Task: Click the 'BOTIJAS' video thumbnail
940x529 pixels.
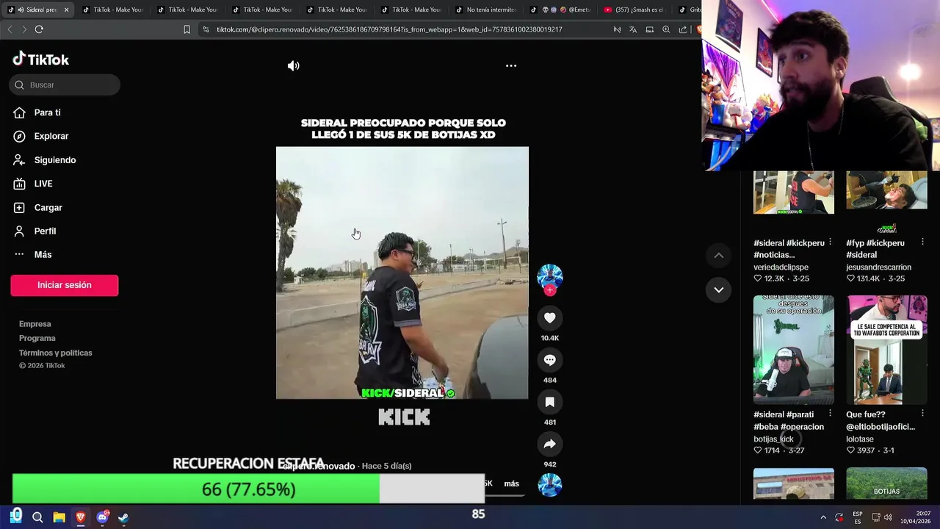Action: click(886, 484)
